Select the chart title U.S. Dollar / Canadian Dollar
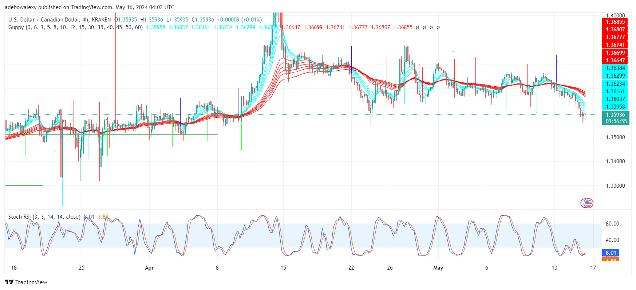This screenshot has width=636, height=290. point(44,20)
